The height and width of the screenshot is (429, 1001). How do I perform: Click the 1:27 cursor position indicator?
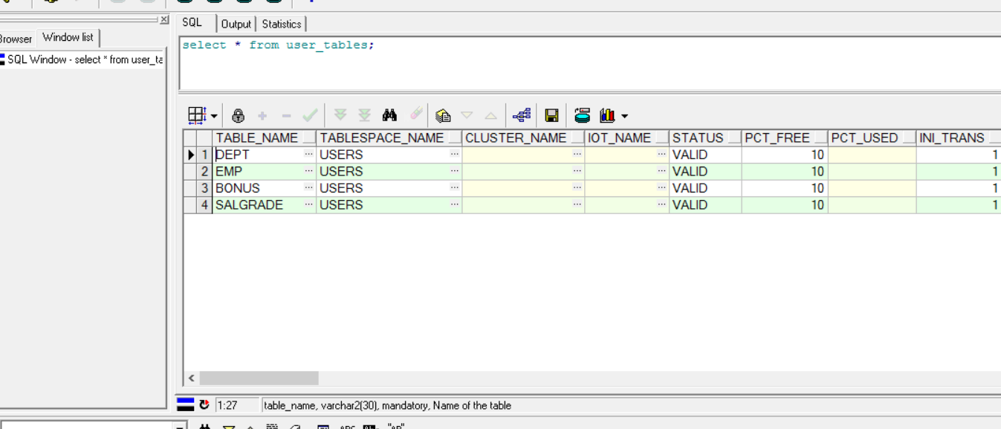[237, 405]
